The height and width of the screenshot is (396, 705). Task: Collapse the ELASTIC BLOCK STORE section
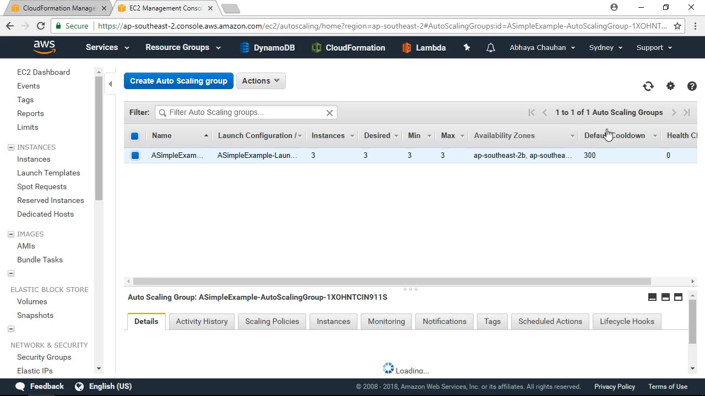click(10, 273)
